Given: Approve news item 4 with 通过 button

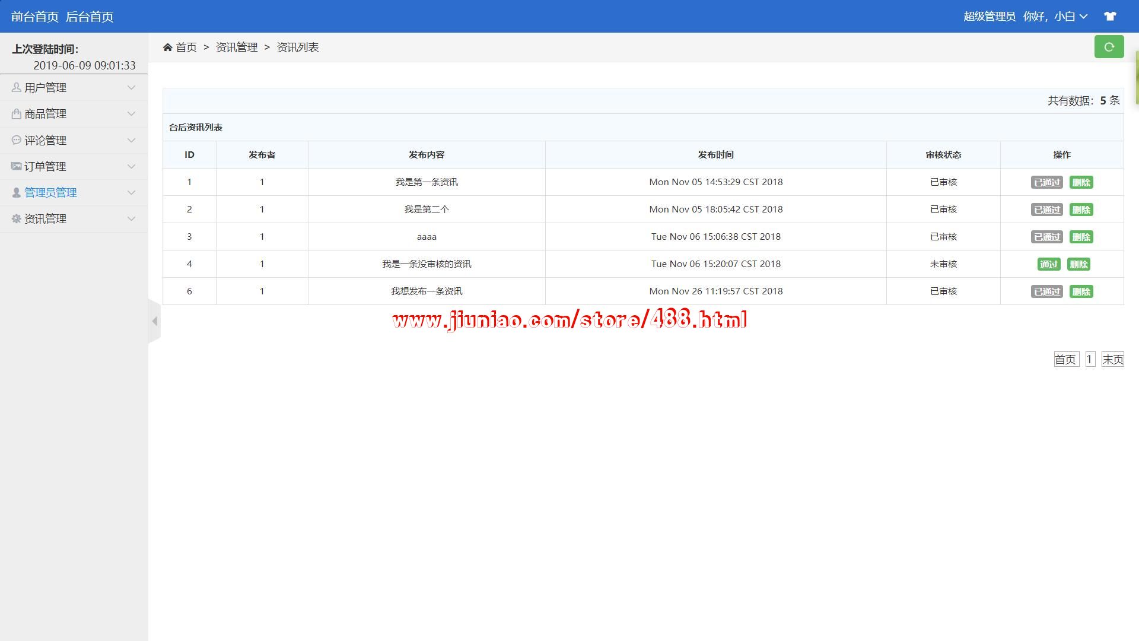Looking at the screenshot, I should [x=1048, y=265].
